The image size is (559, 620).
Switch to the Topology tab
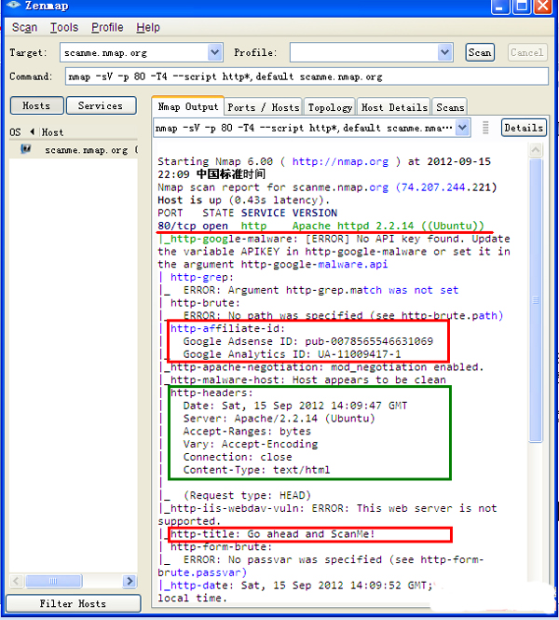pyautogui.click(x=330, y=107)
